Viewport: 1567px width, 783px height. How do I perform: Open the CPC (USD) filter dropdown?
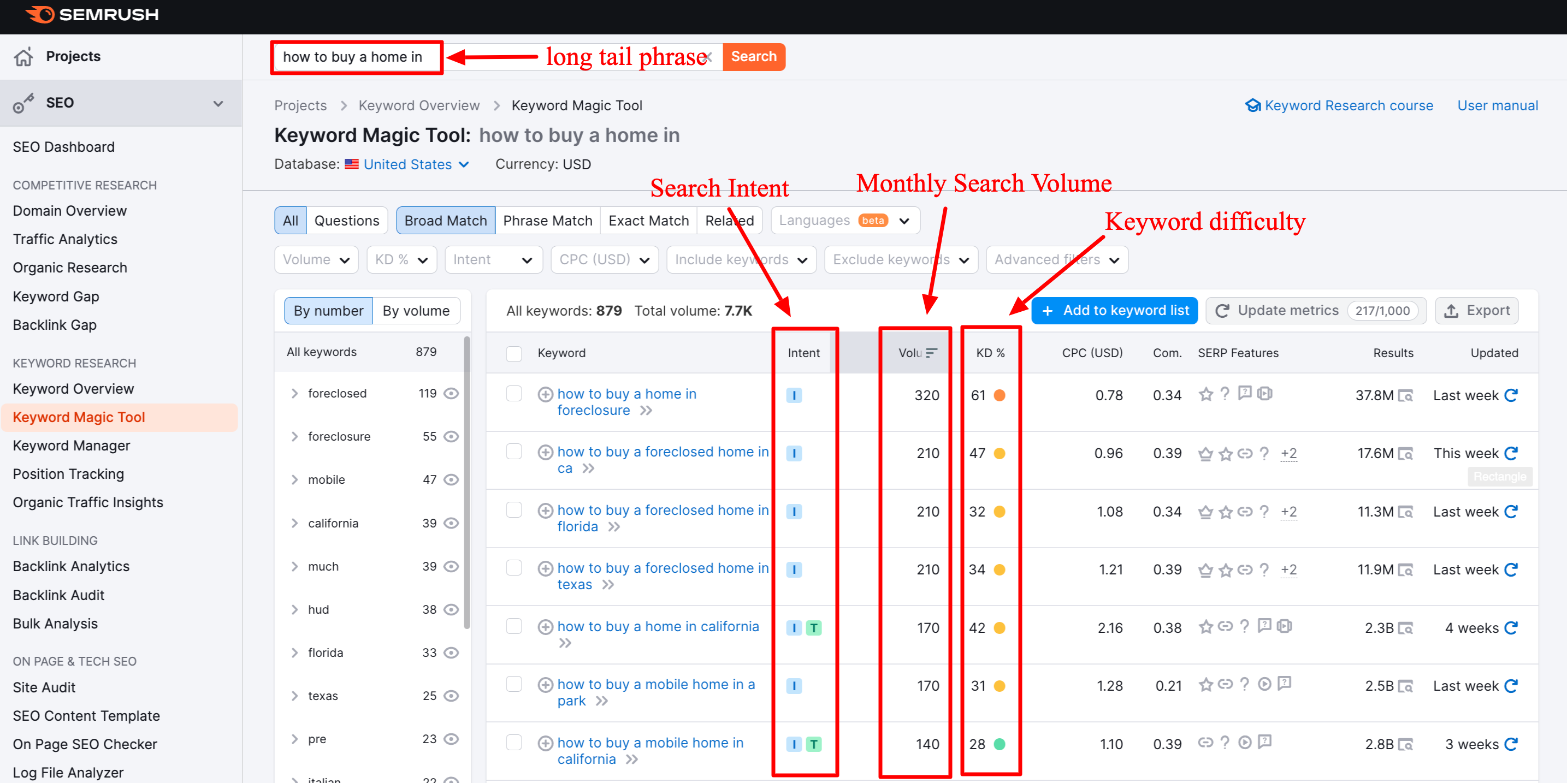[605, 259]
